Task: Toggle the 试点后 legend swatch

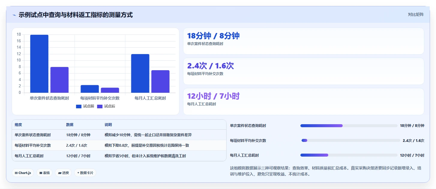Action: 100,106
